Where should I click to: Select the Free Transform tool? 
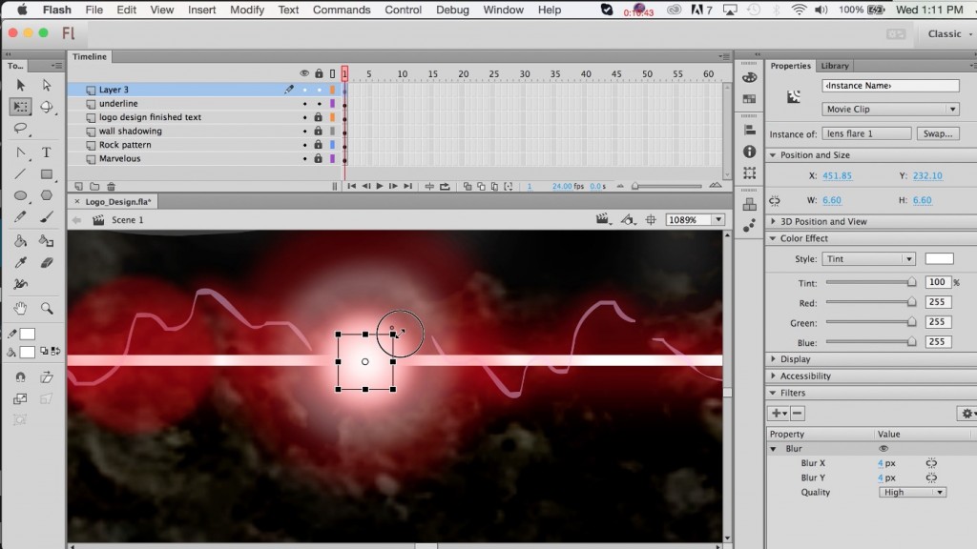[x=20, y=106]
